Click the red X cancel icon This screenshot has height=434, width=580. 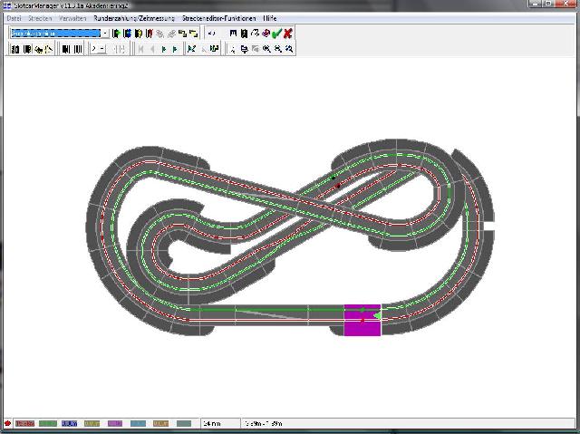click(x=288, y=34)
